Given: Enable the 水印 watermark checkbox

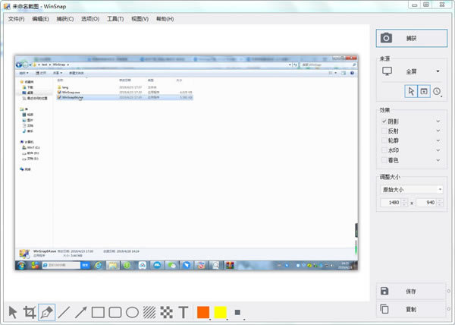Looking at the screenshot, I should tap(384, 150).
